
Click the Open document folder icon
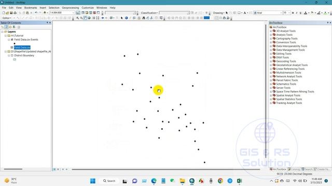point(7,13)
